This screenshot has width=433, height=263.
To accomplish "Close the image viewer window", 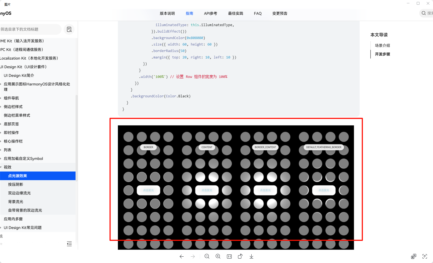I will click(x=428, y=3).
